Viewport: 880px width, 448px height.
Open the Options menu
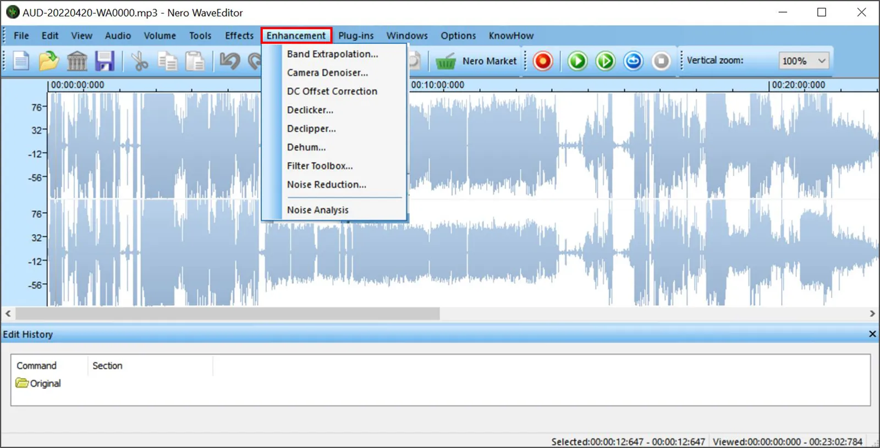[x=458, y=36]
